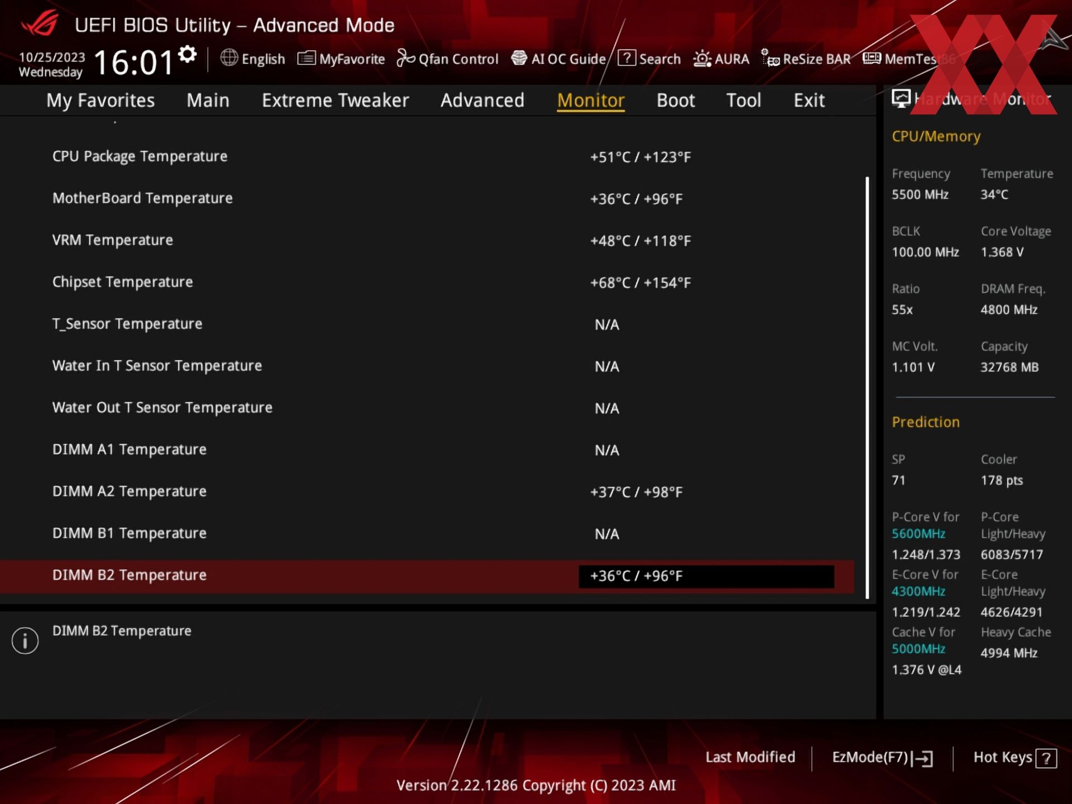Click the Hot Keys question-mark icon
The image size is (1072, 804).
pos(1046,758)
